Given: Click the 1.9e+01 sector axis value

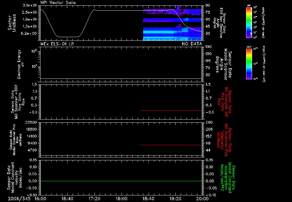Looking at the screenshot, I should (x=29, y=19).
